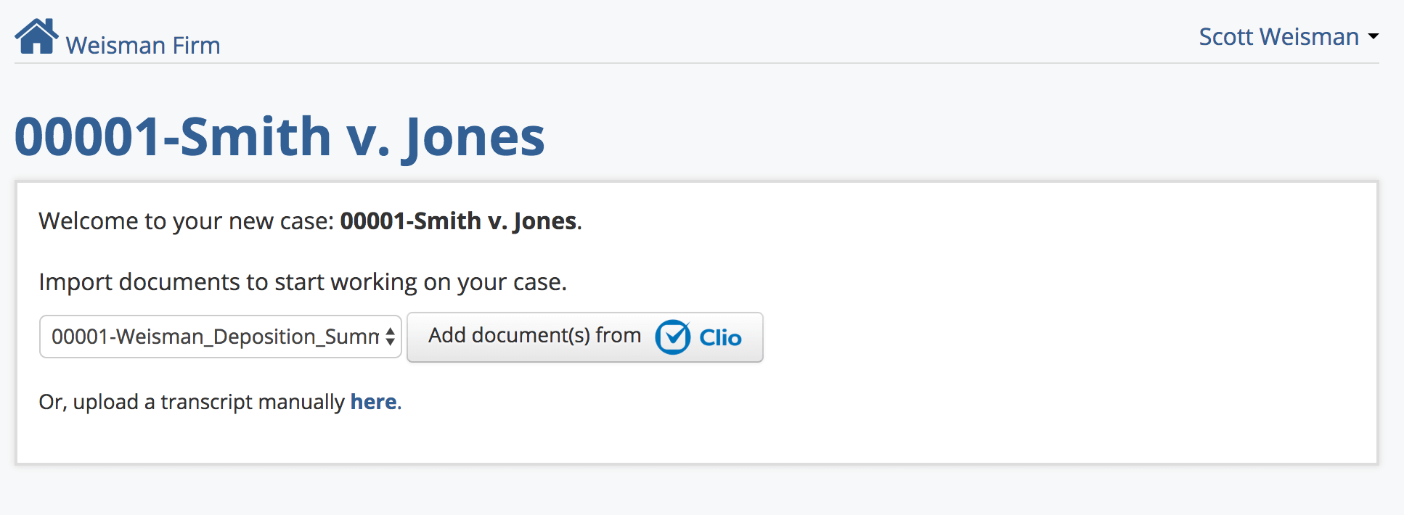Click the selector's up-down arrows
The height and width of the screenshot is (515, 1404).
tap(390, 337)
